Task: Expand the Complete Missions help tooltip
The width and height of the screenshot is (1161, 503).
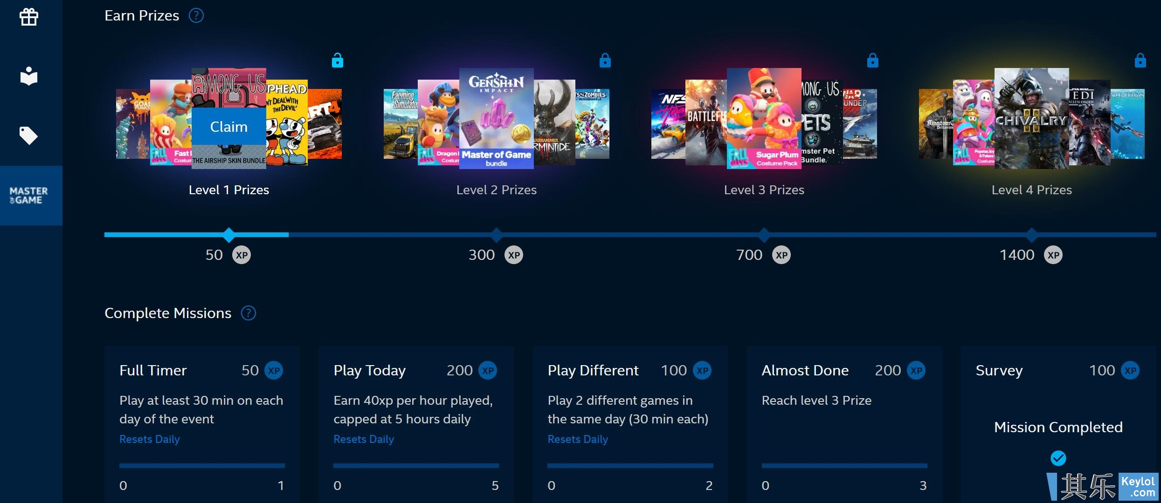Action: coord(249,313)
